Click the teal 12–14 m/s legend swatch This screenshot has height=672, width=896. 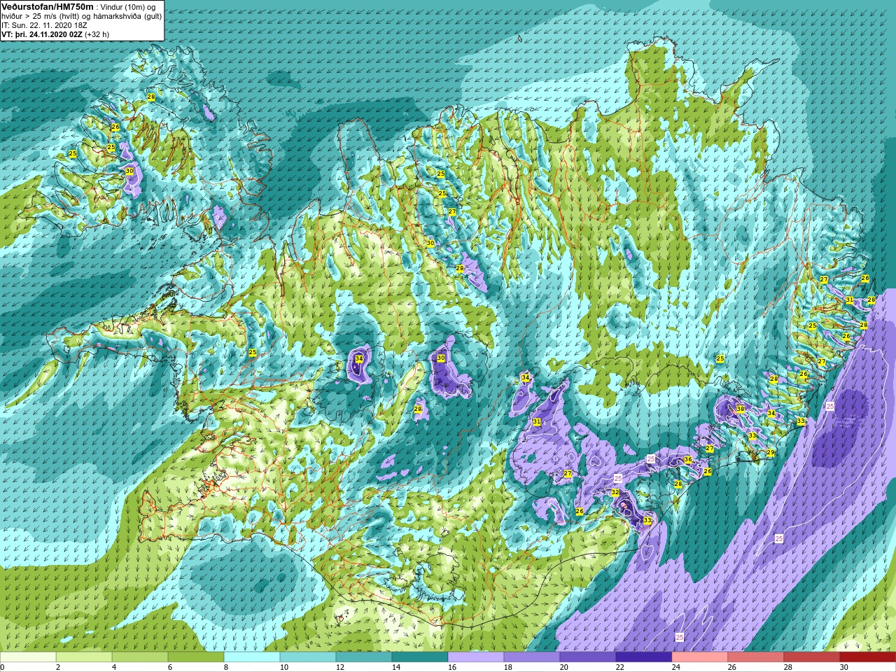[x=364, y=657]
